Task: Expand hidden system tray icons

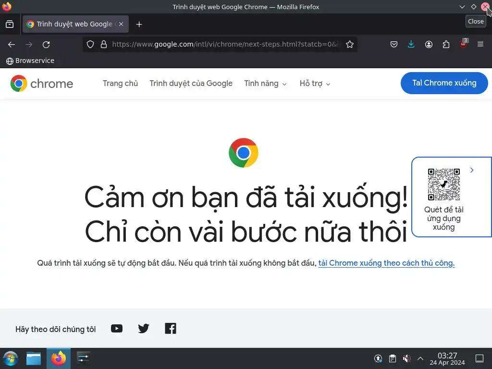Action: click(x=420, y=358)
